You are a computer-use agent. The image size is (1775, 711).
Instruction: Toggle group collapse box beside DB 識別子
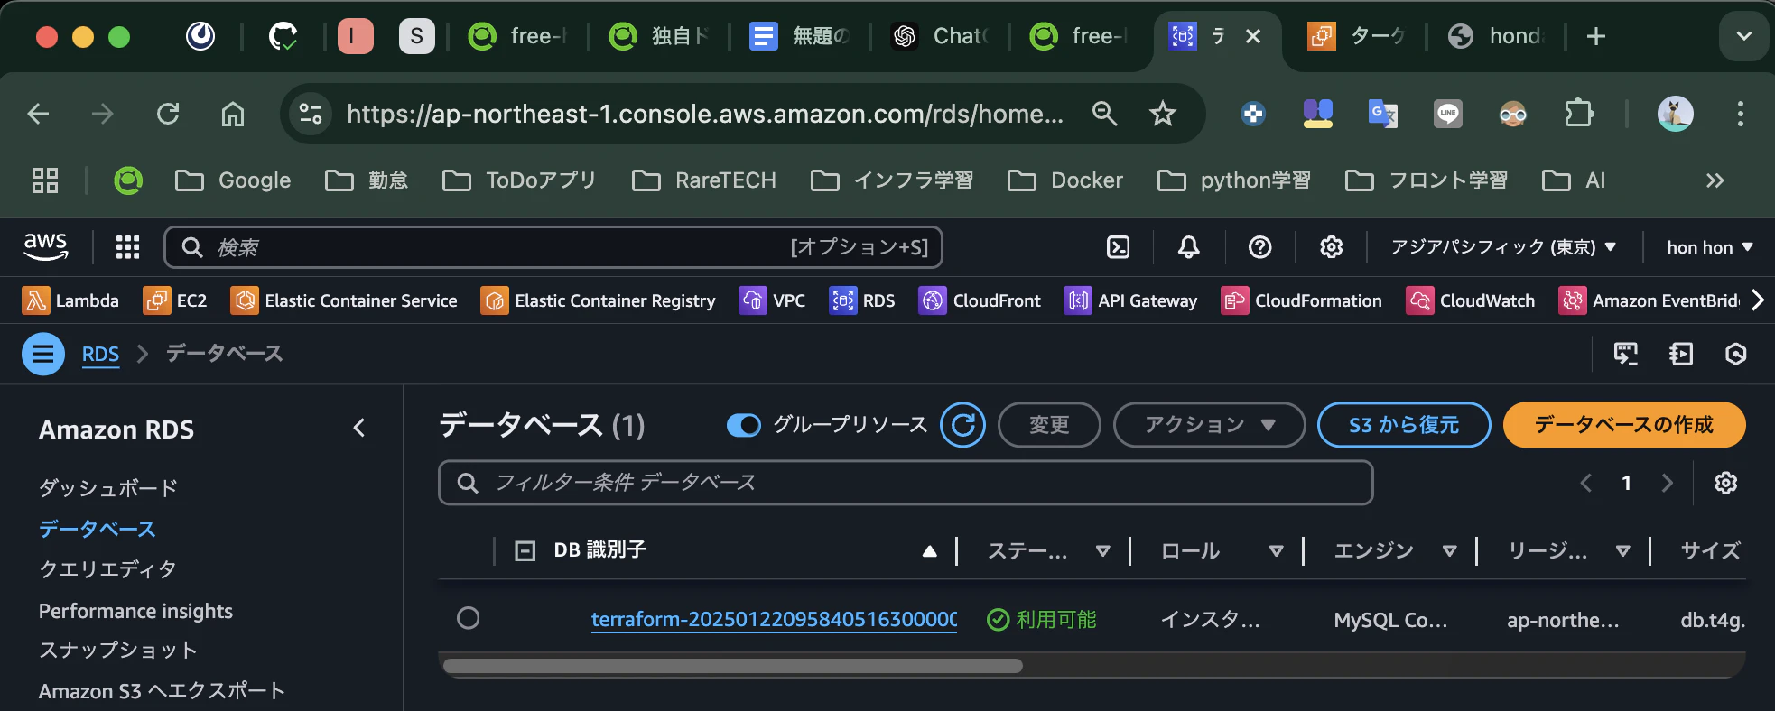[525, 550]
